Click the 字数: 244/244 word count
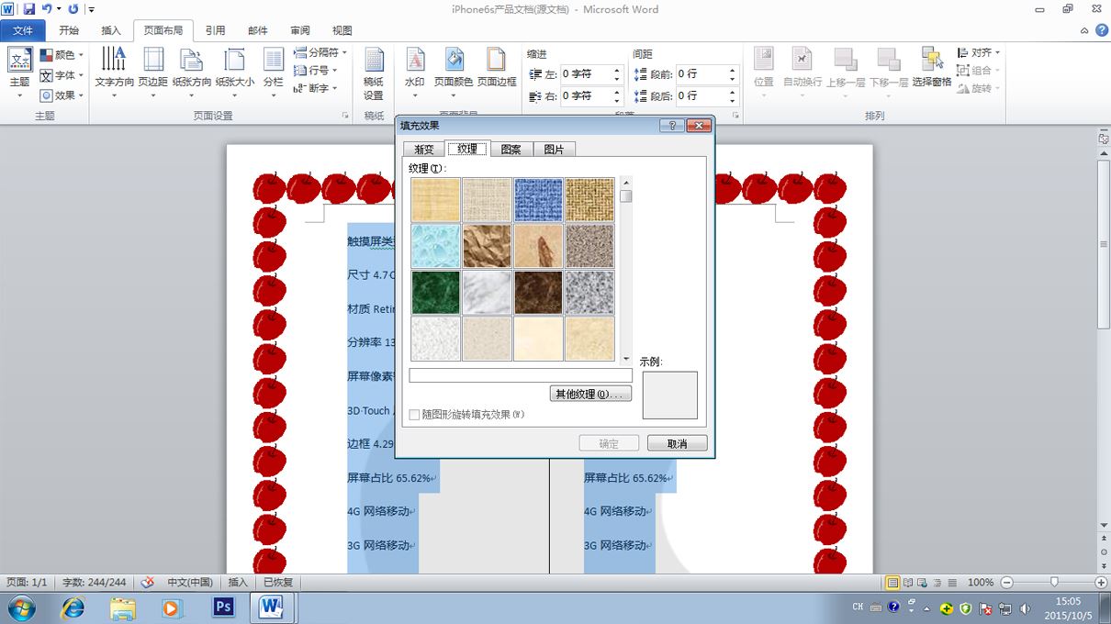The height and width of the screenshot is (624, 1111). (95, 583)
